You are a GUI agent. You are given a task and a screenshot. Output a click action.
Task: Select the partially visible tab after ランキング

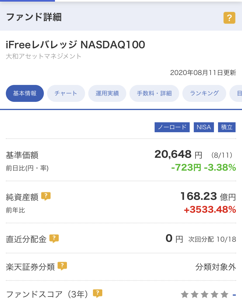click(x=236, y=93)
